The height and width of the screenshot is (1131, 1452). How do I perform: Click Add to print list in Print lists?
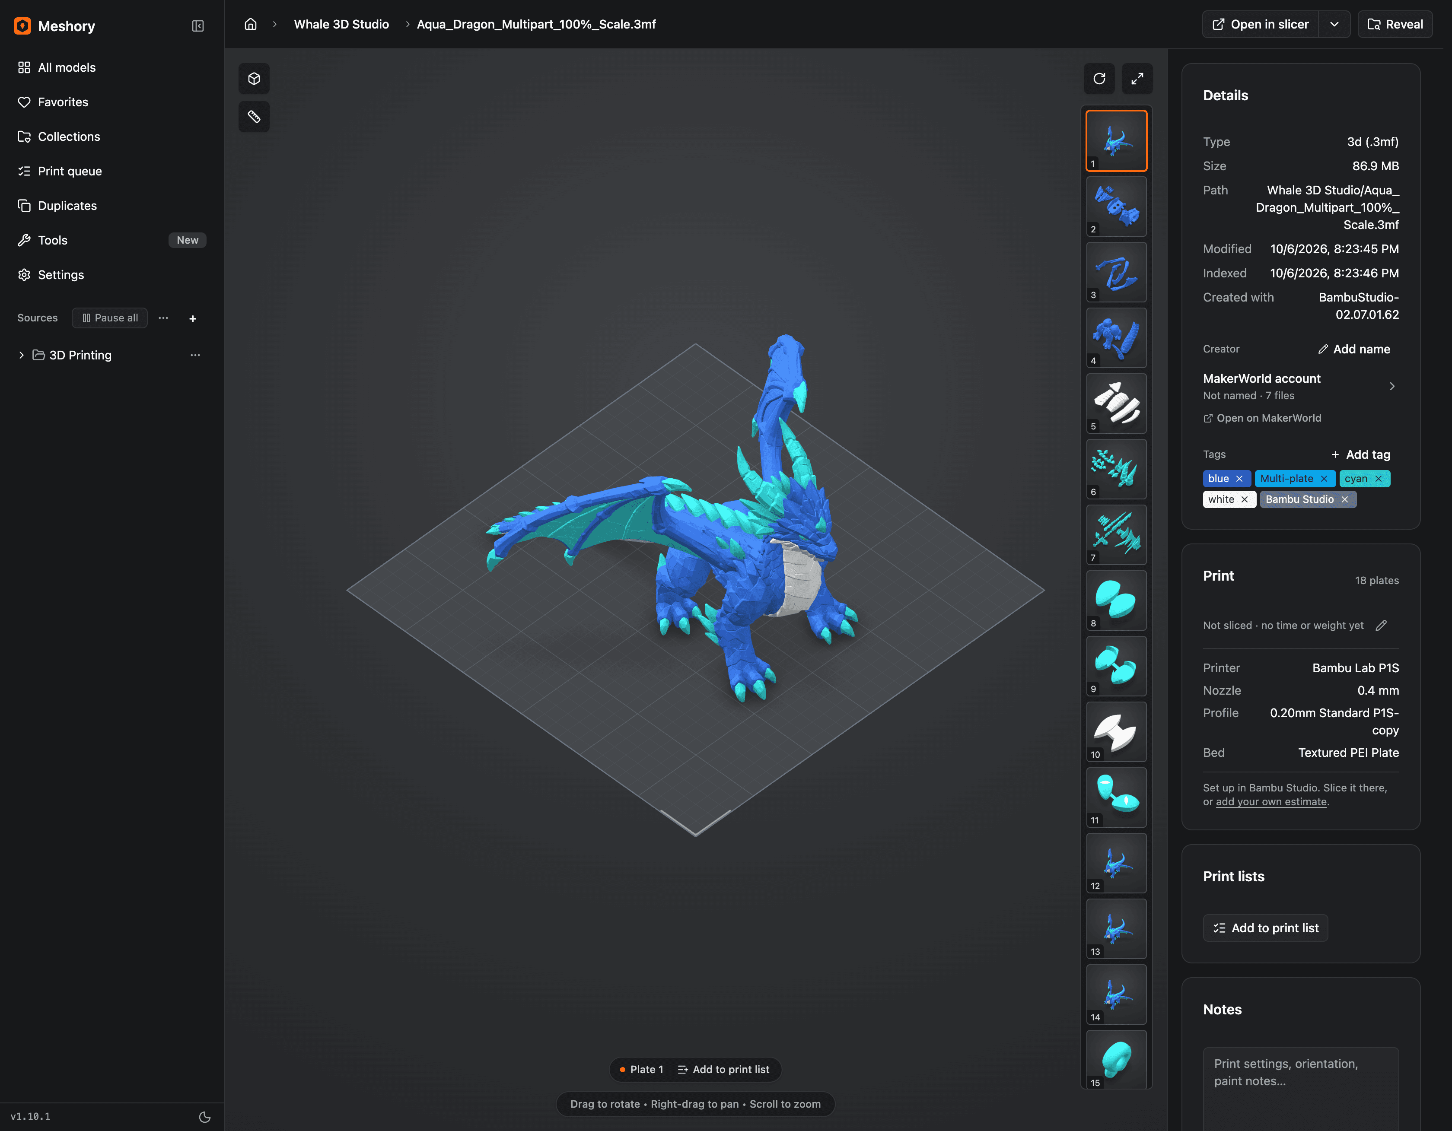pyautogui.click(x=1265, y=928)
